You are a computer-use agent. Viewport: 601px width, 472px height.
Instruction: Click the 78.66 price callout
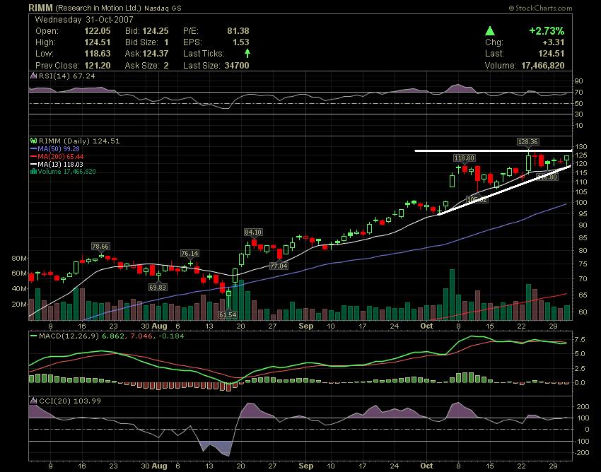[100, 247]
